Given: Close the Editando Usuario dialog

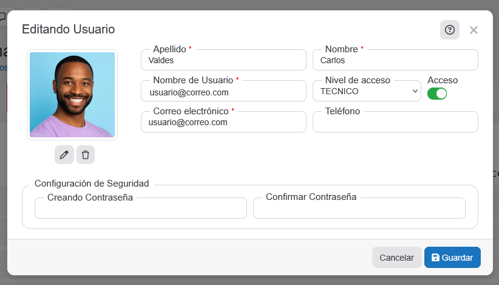Looking at the screenshot, I should pos(474,30).
